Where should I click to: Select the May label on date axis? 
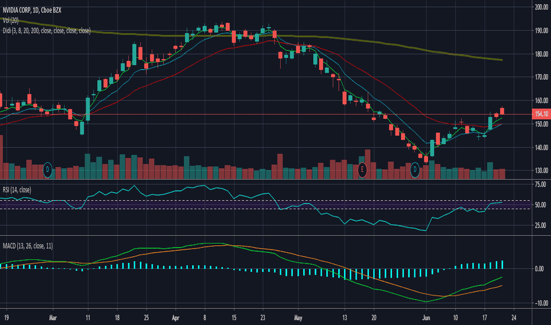[x=298, y=318]
